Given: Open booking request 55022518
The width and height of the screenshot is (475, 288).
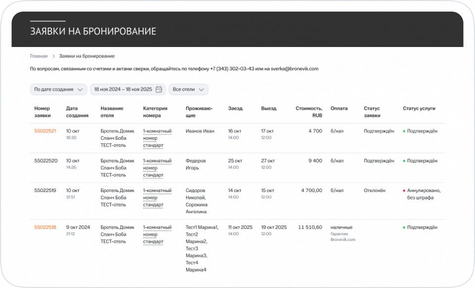Looking at the screenshot, I should click(x=45, y=228).
